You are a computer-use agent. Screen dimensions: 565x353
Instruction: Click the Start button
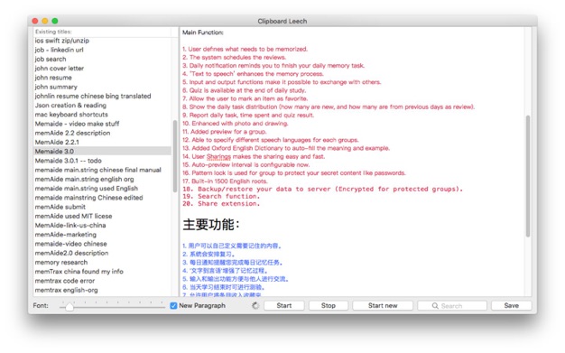pos(284,306)
